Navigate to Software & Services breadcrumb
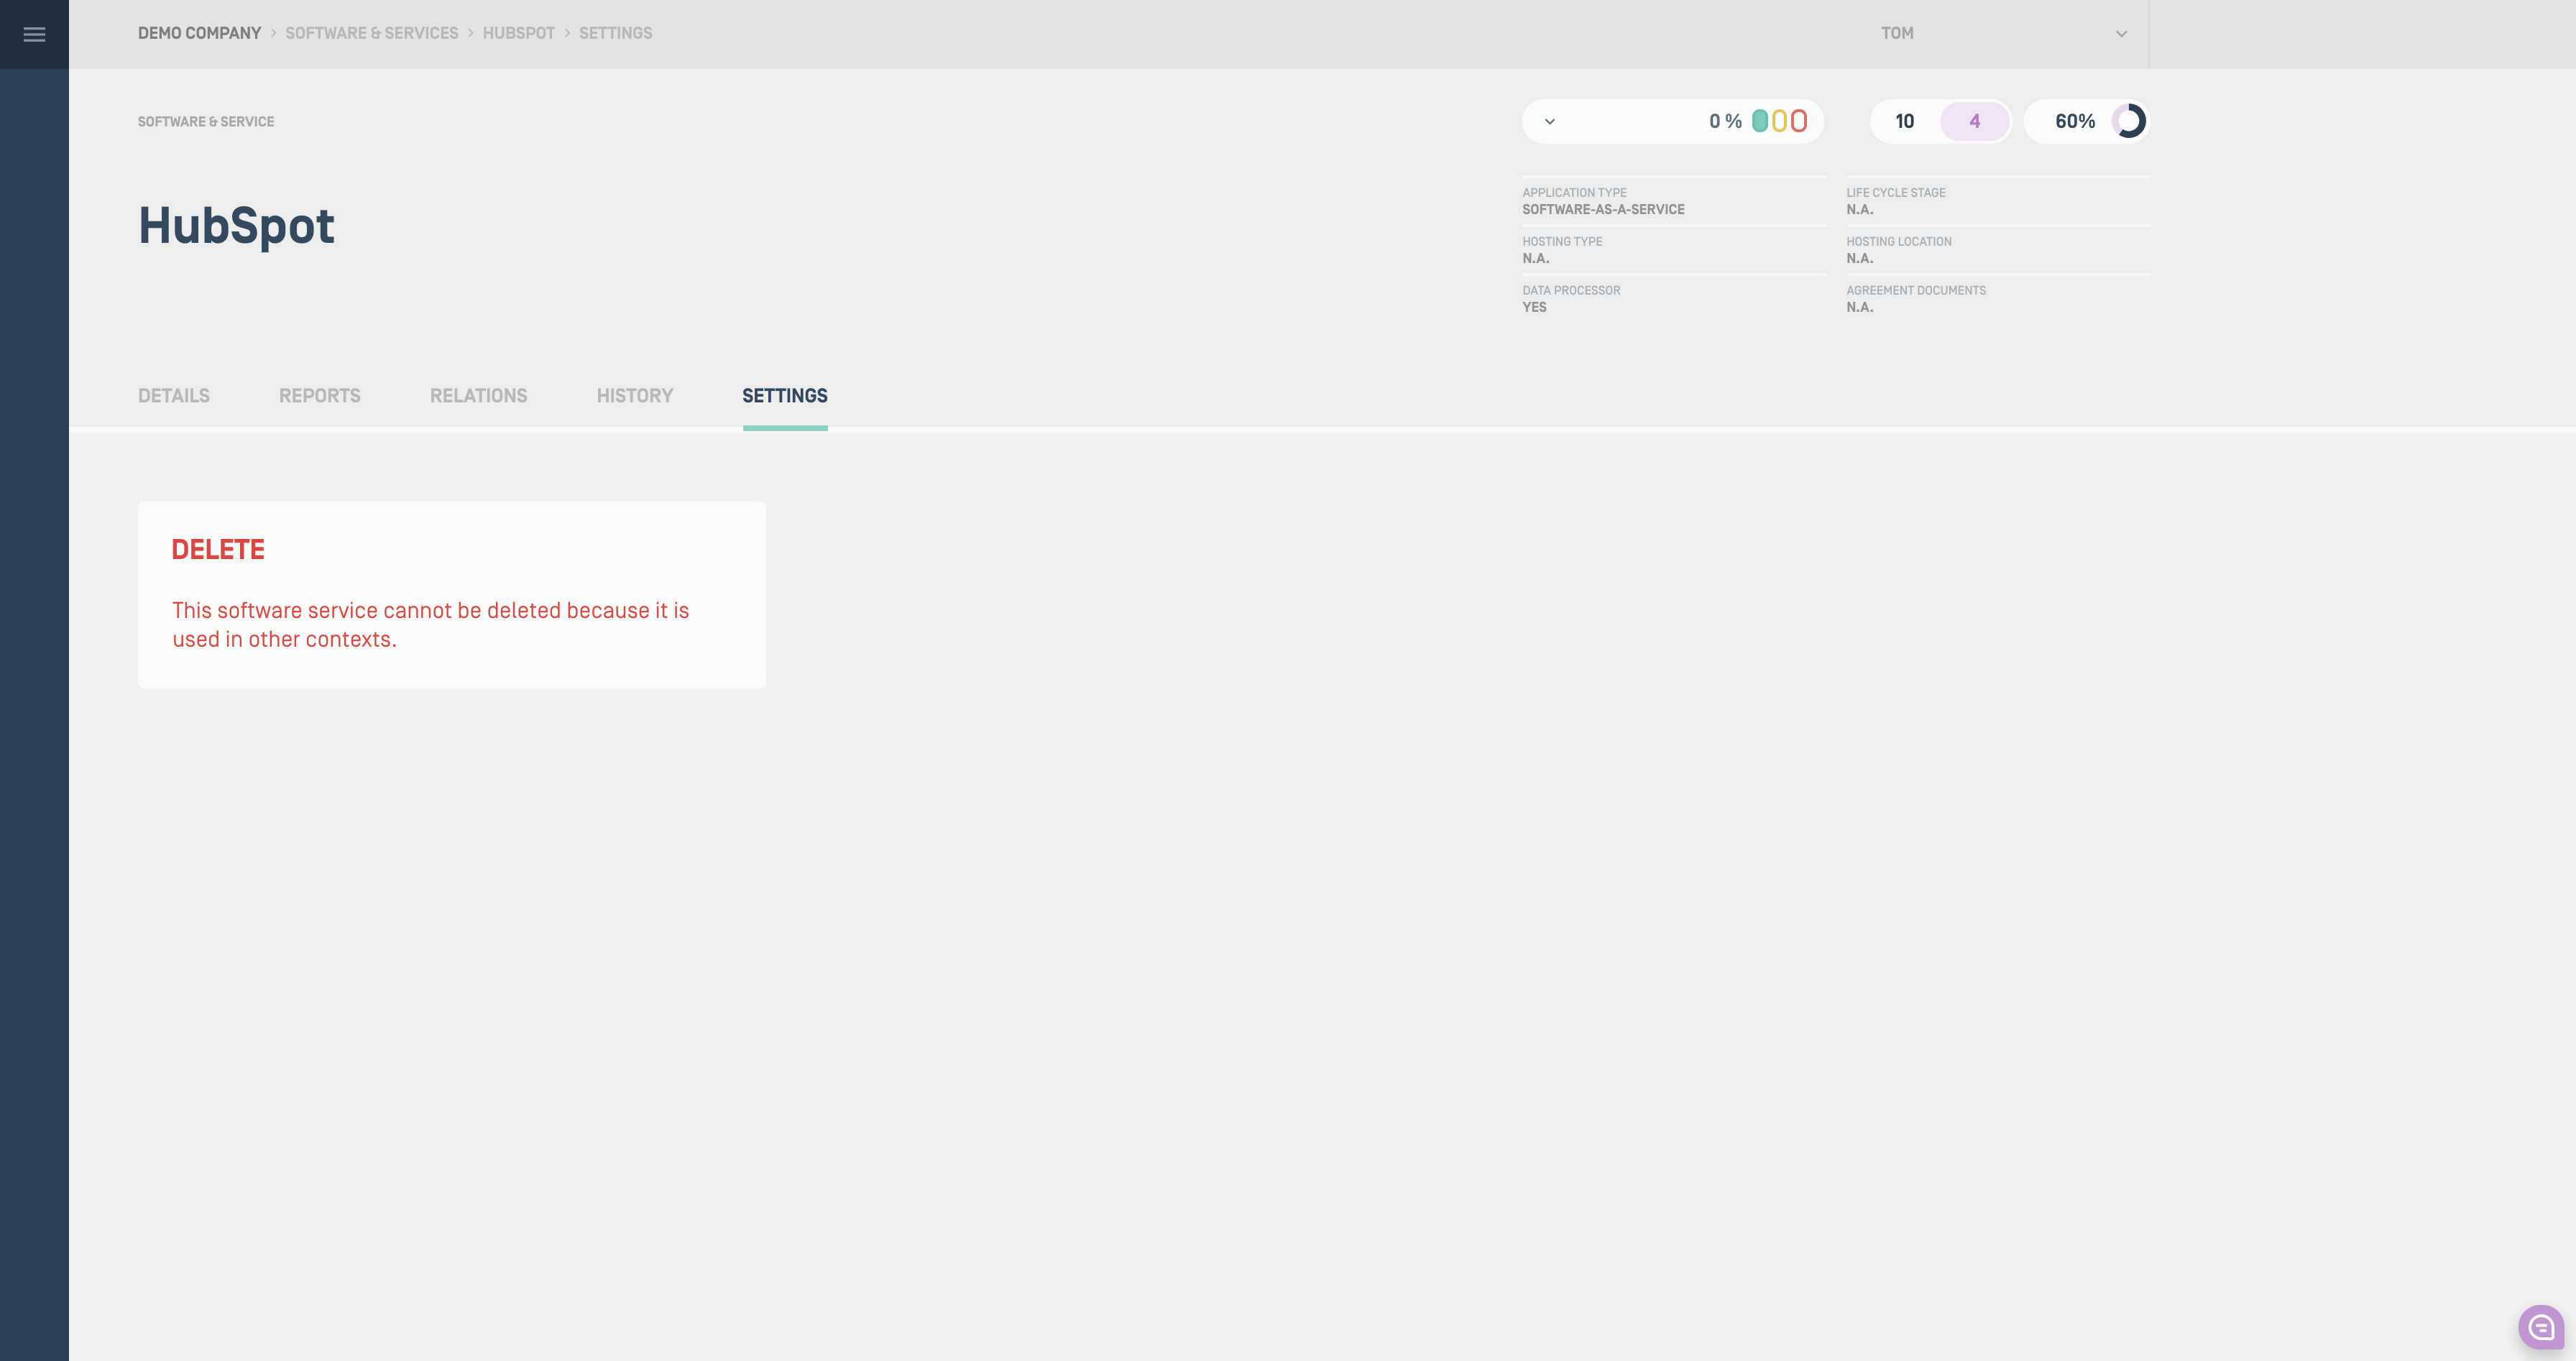The image size is (2576, 1361). (371, 33)
